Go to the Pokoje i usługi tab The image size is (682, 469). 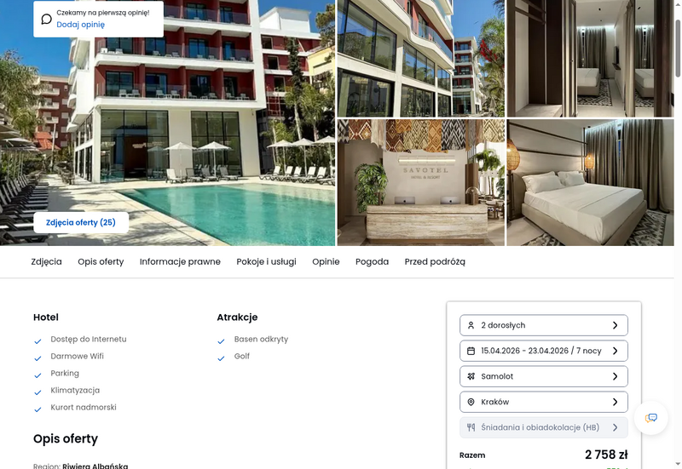[266, 262]
